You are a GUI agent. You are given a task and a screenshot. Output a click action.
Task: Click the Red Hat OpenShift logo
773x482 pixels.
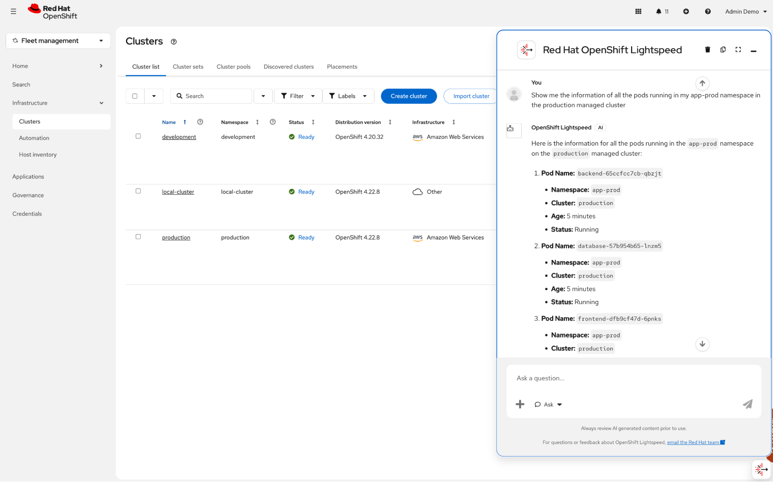point(53,12)
